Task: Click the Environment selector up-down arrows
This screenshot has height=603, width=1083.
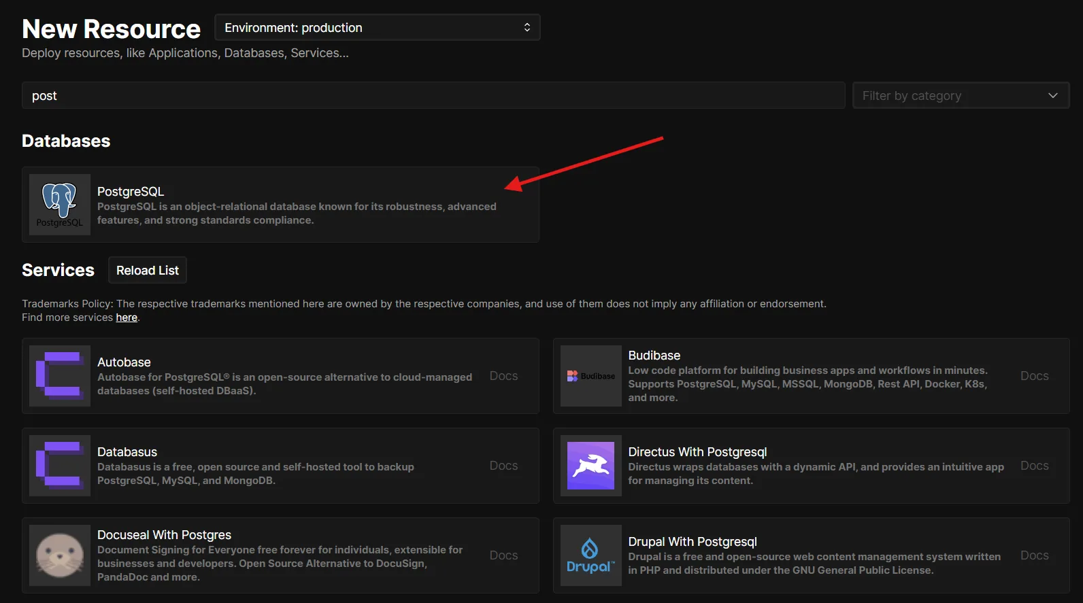Action: [x=527, y=27]
